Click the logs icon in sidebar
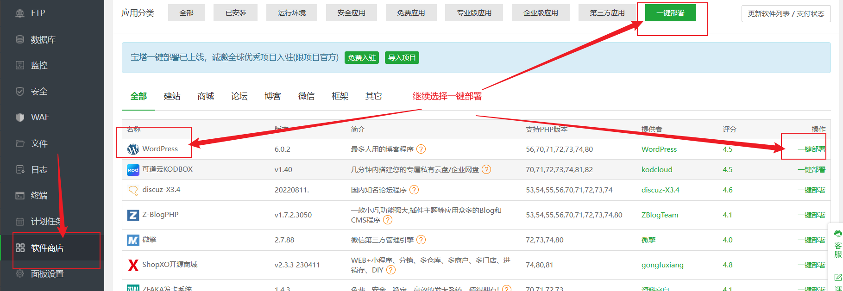This screenshot has height=291, width=843. click(x=20, y=169)
